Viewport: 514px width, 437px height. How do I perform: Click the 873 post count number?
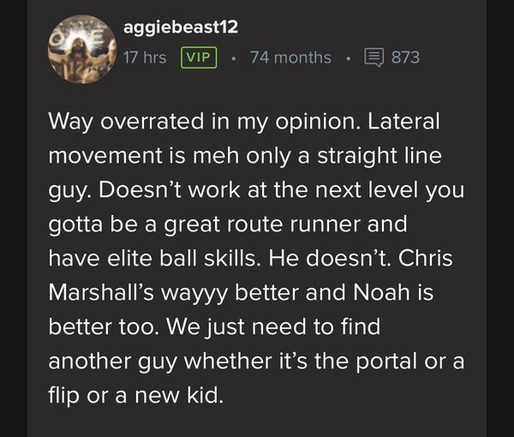point(405,57)
